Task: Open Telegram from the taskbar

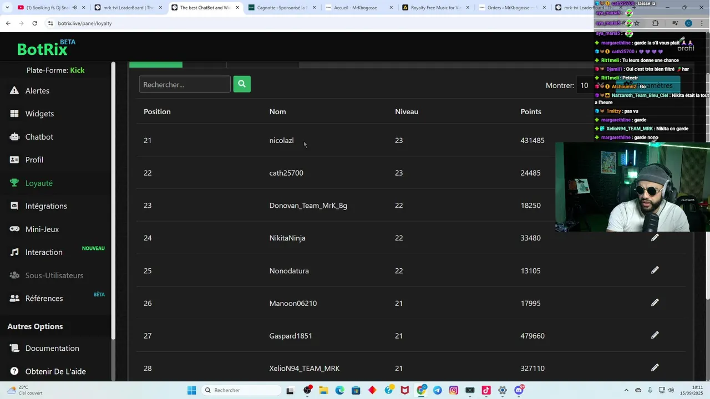Action: pos(437,390)
